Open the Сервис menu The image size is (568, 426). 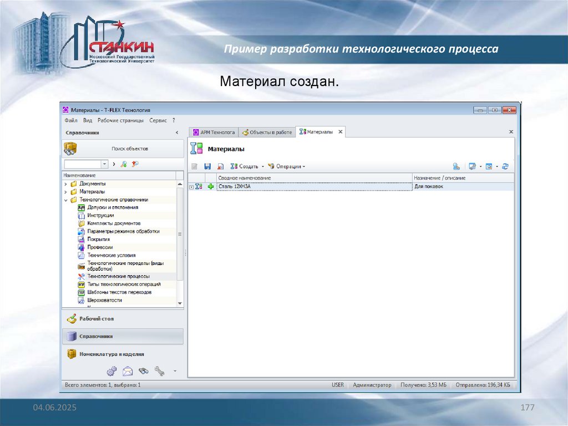[158, 121]
